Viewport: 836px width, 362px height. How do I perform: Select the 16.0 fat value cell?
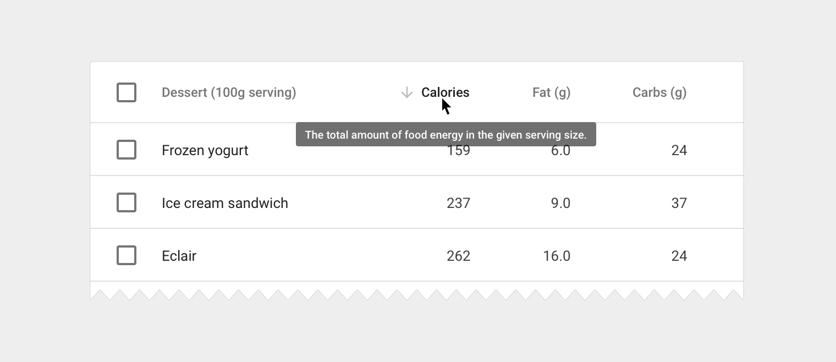point(556,256)
